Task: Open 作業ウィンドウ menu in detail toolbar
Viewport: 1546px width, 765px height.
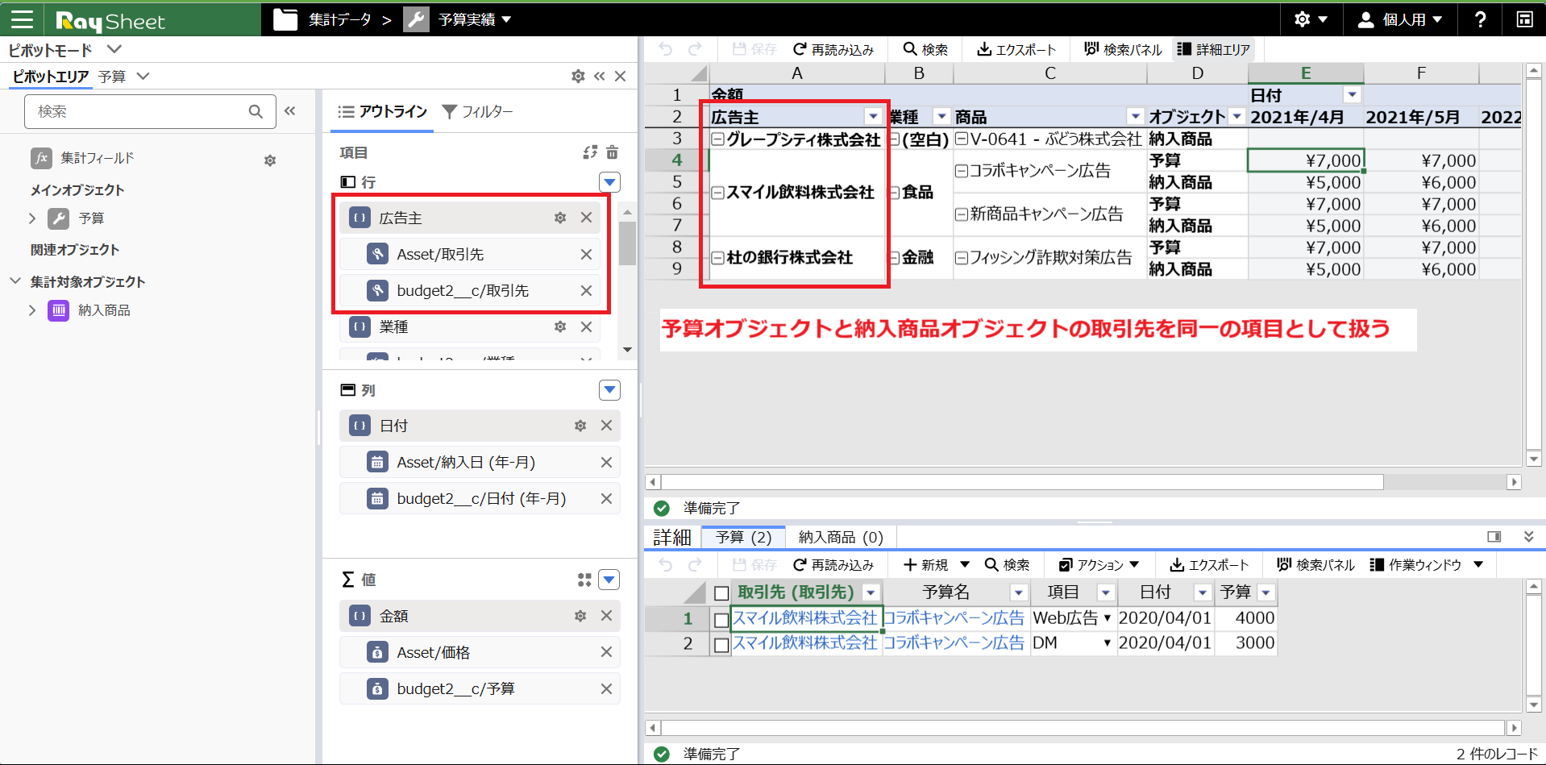Action: coord(1427,565)
